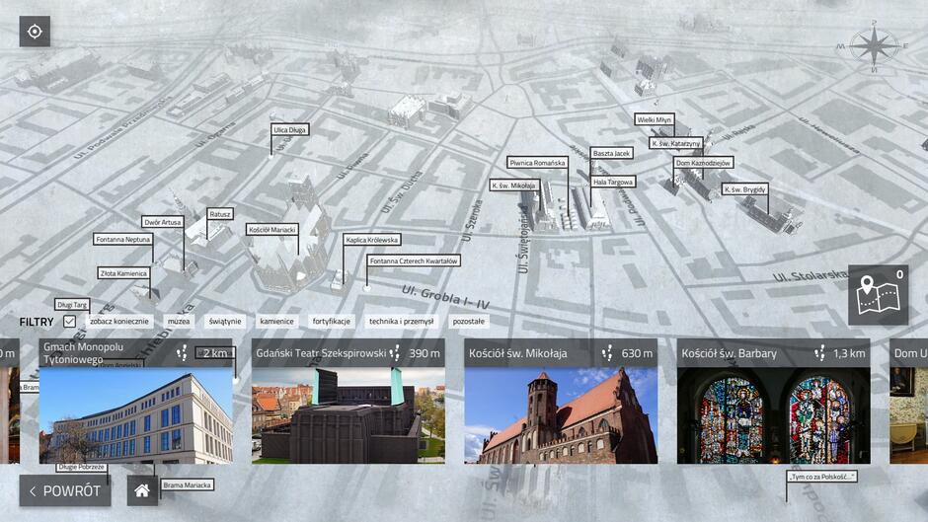928x522 pixels.
Task: Select the 'świątynie' filter tag
Action: 224,322
